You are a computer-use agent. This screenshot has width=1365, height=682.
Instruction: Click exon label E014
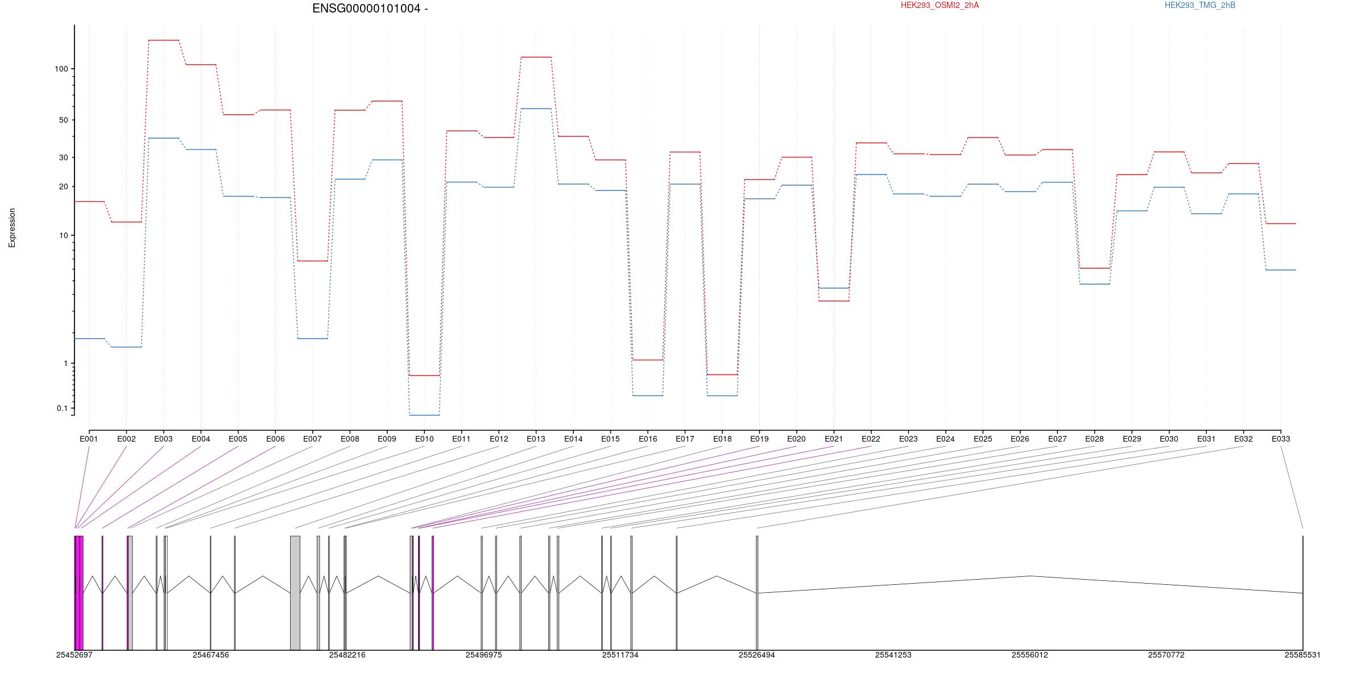coord(573,439)
